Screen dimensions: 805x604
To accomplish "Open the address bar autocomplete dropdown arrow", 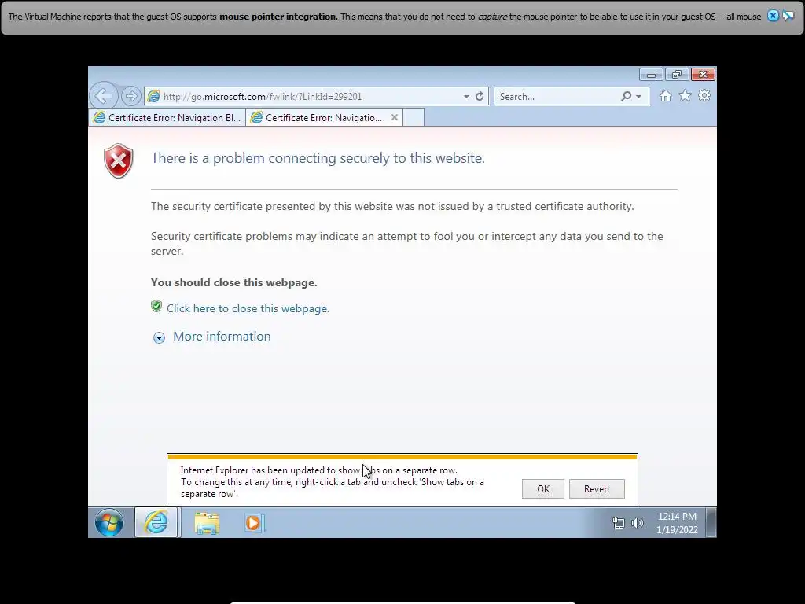I will tap(466, 97).
